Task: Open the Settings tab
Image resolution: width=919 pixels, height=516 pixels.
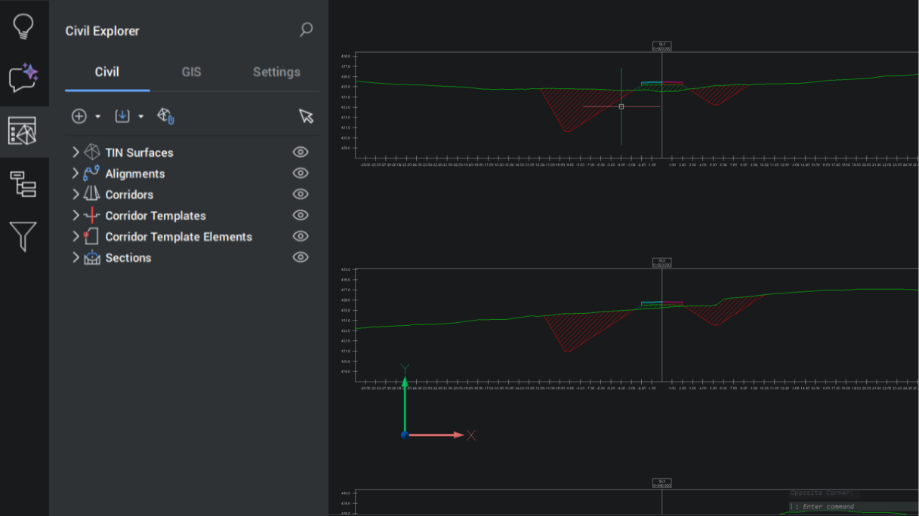Action: click(276, 72)
